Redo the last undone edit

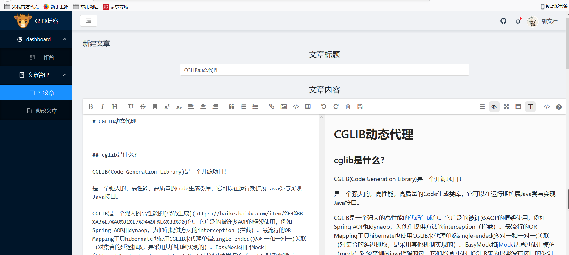tap(336, 106)
